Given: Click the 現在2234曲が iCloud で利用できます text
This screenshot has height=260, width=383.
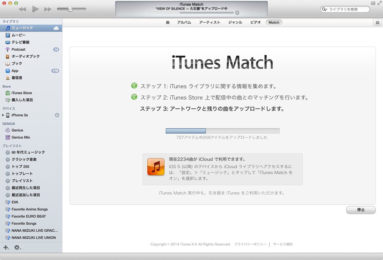Looking at the screenshot, I should [207, 159].
